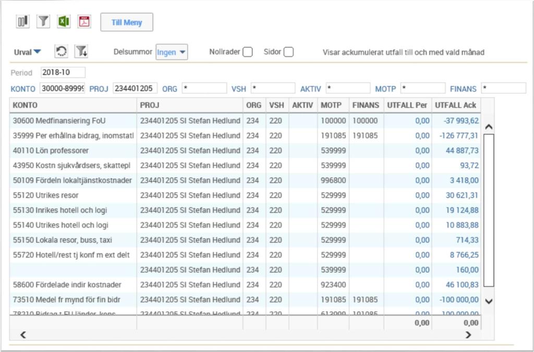Select row 73510 Medel fr mynd
The height and width of the screenshot is (352, 534).
tap(245, 300)
